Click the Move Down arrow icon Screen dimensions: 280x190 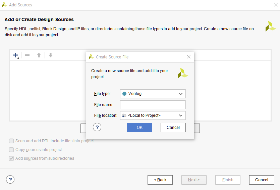tap(51, 55)
